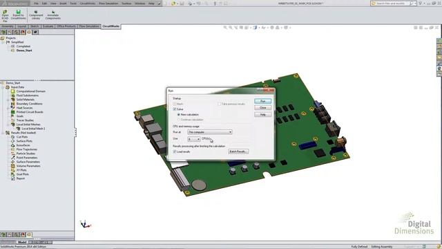Select the Completed project configuration
This screenshot has width=442, height=249.
(23, 46)
